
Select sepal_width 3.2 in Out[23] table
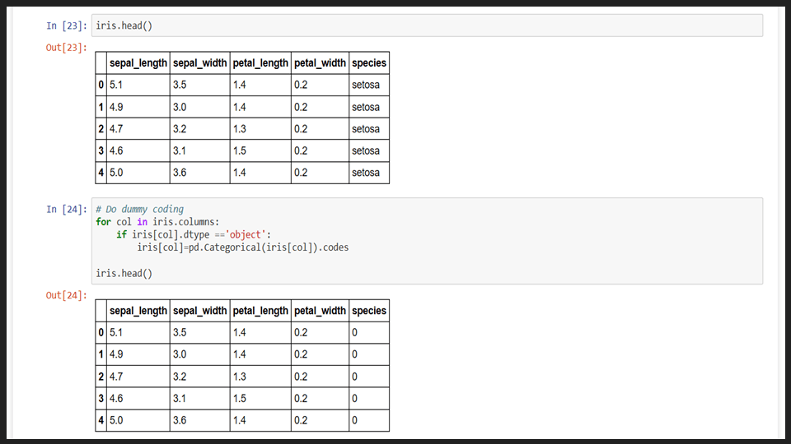point(180,129)
